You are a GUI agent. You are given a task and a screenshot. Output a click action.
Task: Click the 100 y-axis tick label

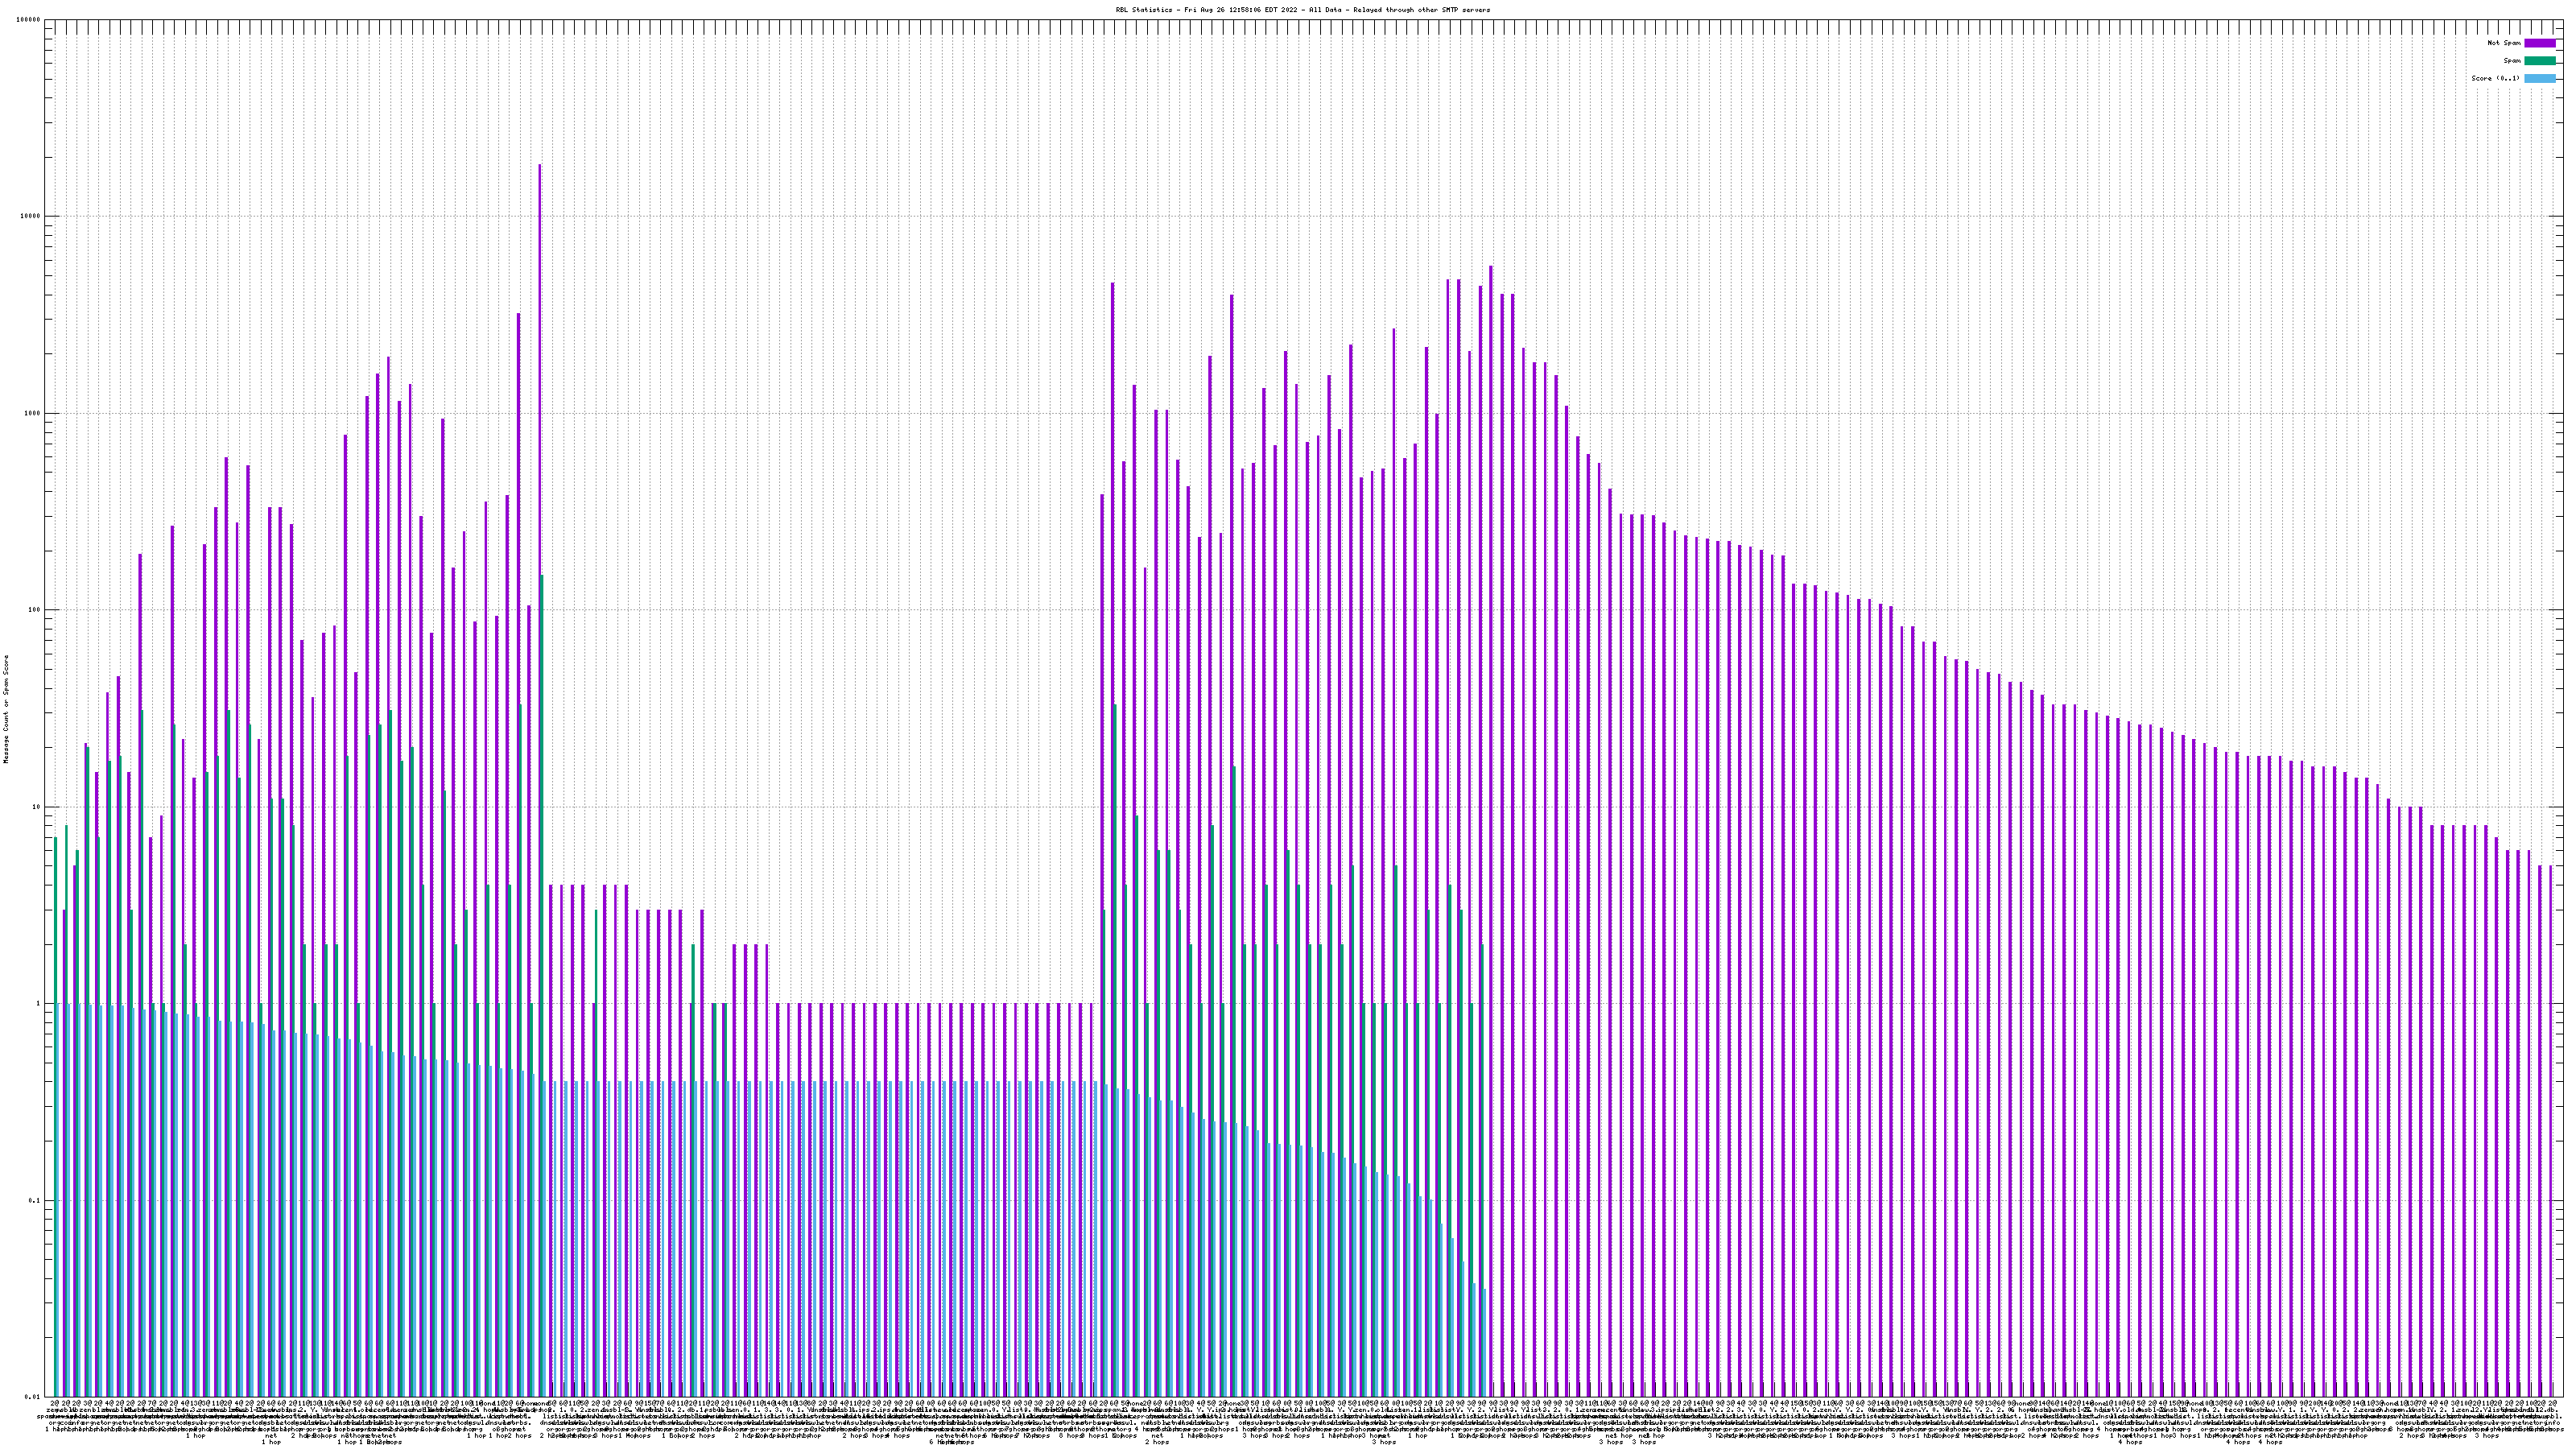pos(35,610)
